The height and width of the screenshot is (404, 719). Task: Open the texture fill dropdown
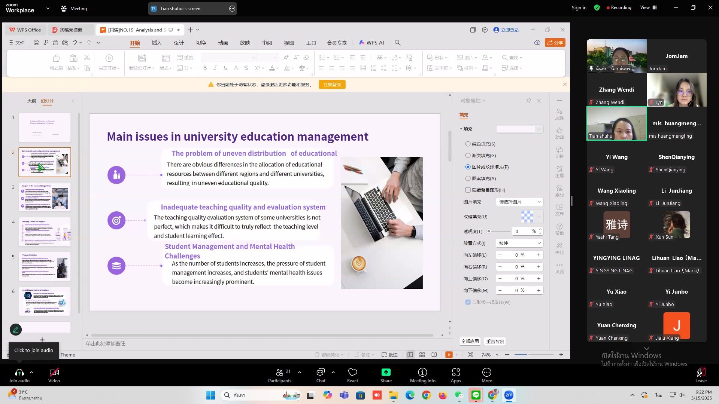click(x=539, y=217)
